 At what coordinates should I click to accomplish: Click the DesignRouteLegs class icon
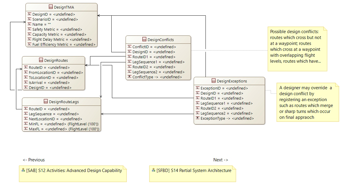(x=46, y=101)
